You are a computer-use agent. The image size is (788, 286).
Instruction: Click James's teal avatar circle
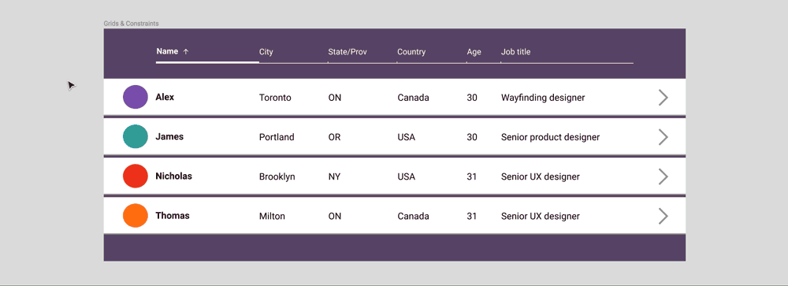[x=136, y=137]
